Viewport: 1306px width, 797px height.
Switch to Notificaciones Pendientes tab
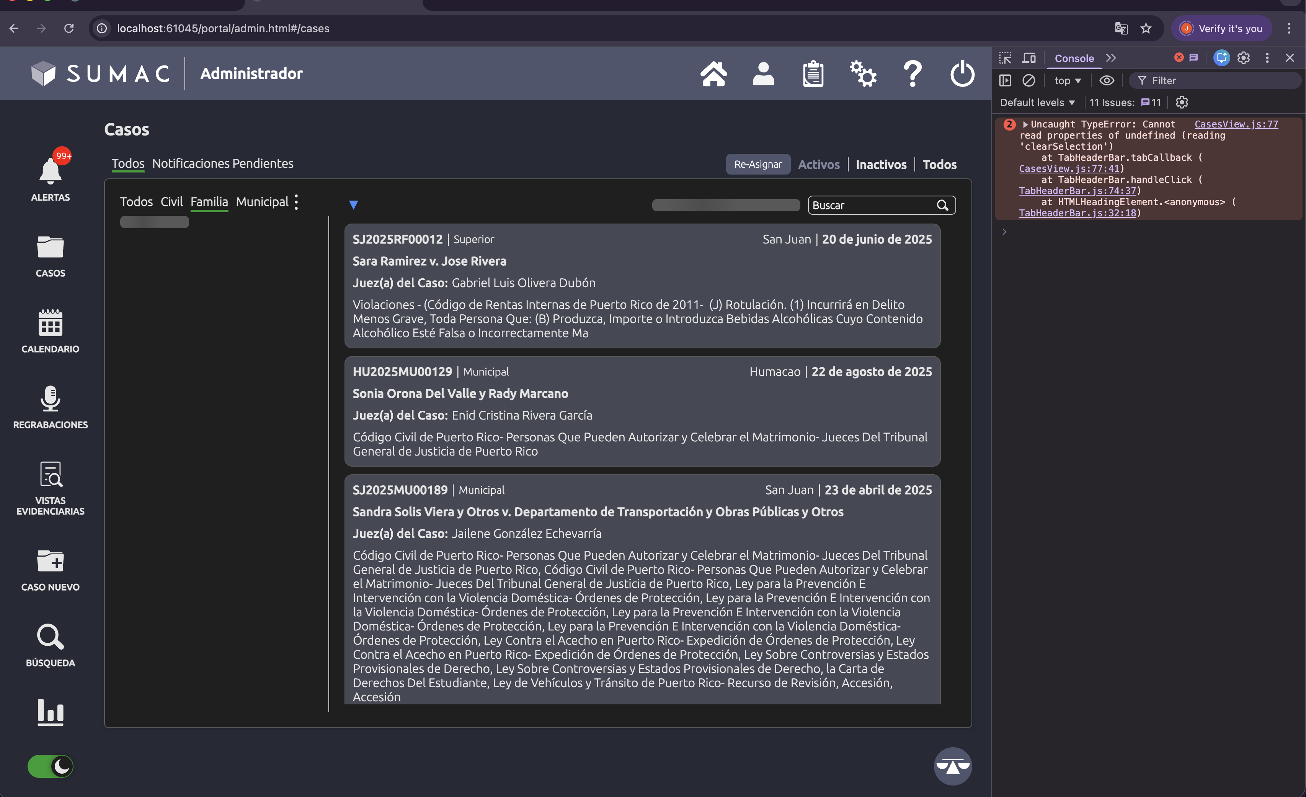(x=223, y=163)
